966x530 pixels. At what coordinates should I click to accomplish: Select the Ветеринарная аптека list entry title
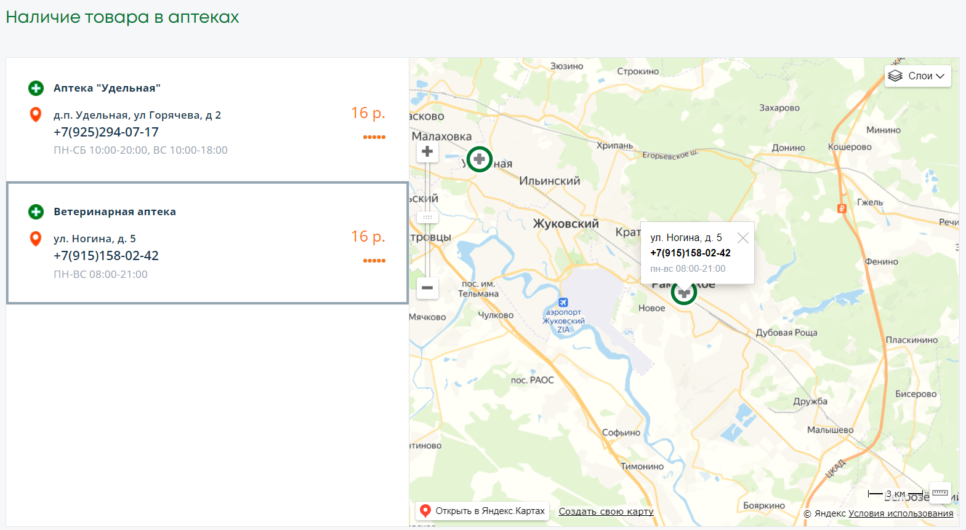coord(115,212)
